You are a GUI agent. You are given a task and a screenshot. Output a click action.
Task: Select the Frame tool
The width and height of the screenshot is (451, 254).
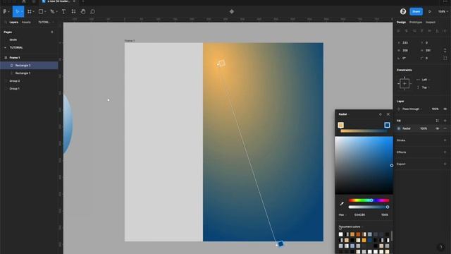coord(30,11)
